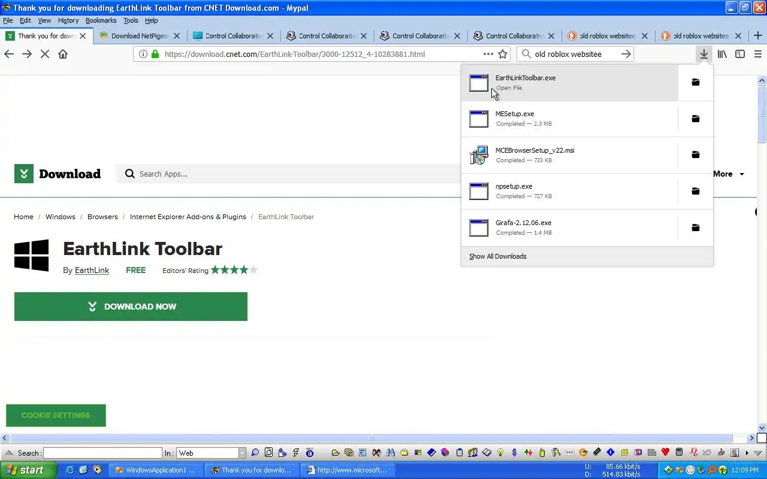The width and height of the screenshot is (767, 479).
Task: Click the Search Apps field
Action: [288, 174]
